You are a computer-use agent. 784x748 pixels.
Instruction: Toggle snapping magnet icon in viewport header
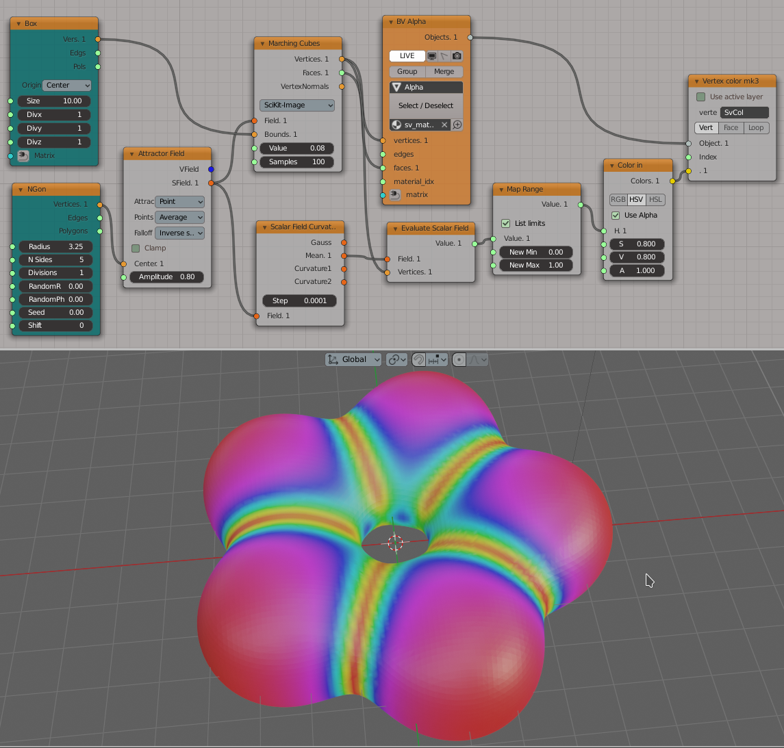click(419, 359)
